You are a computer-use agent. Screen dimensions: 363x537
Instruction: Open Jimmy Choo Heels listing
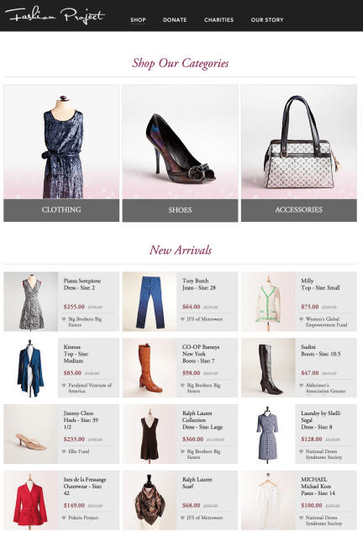point(81,420)
